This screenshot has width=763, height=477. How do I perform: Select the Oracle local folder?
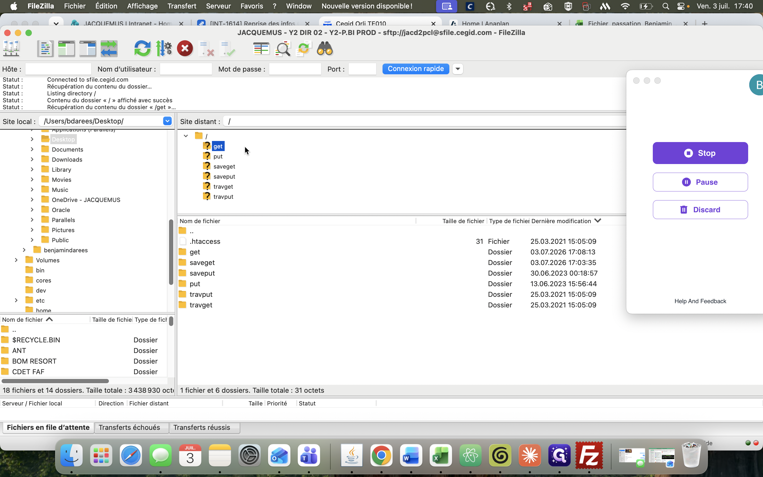(x=61, y=210)
